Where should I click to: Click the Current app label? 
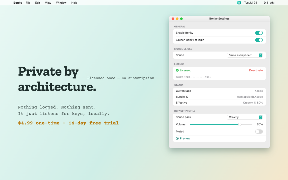point(183,91)
